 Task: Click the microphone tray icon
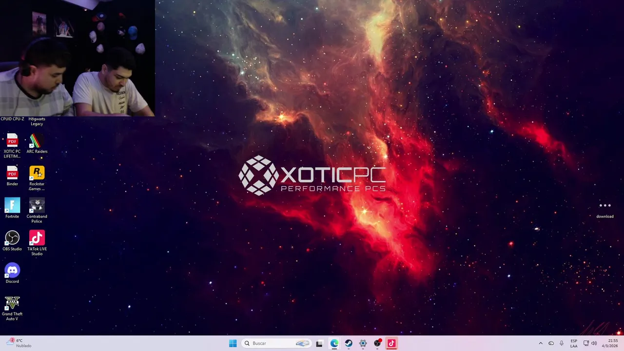(x=562, y=343)
